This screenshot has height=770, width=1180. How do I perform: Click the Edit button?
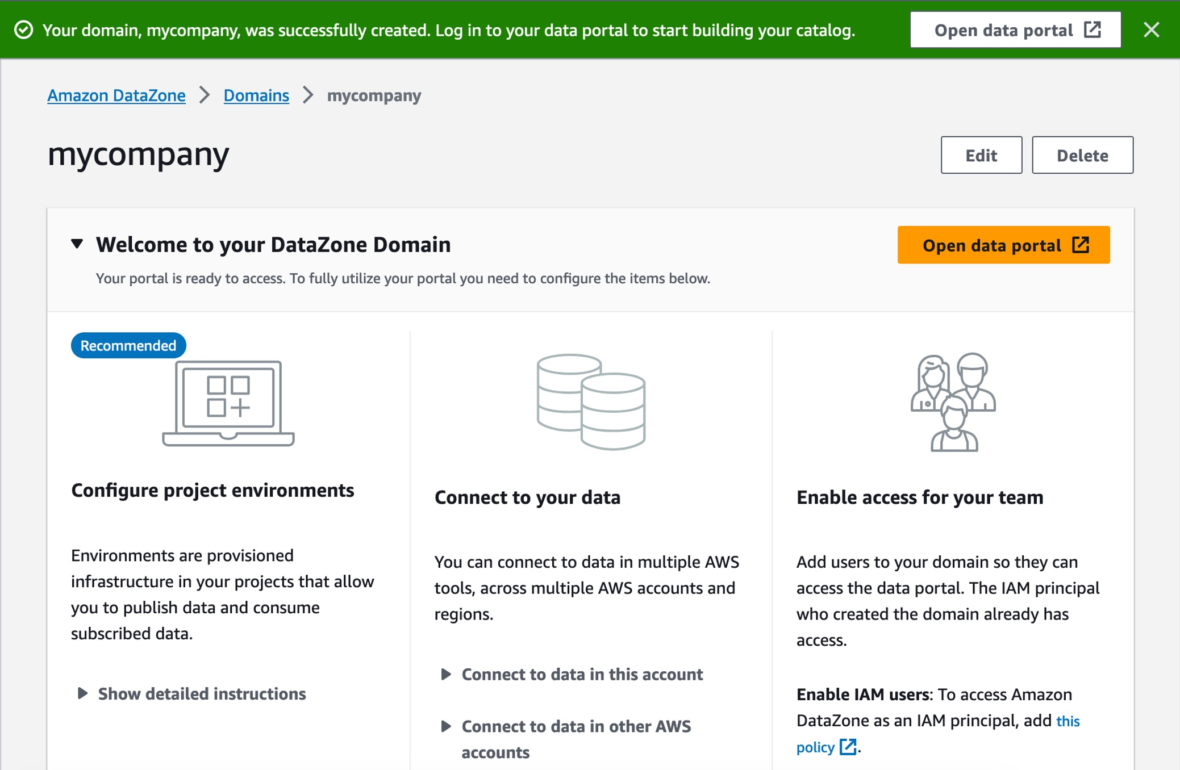(981, 155)
